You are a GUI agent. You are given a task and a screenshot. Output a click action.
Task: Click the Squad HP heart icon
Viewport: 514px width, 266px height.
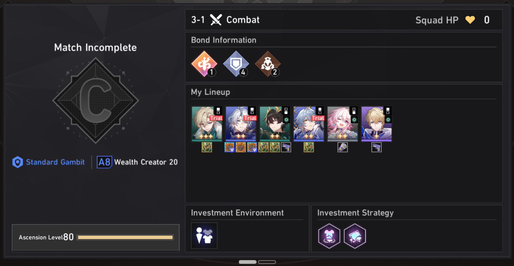tap(470, 20)
